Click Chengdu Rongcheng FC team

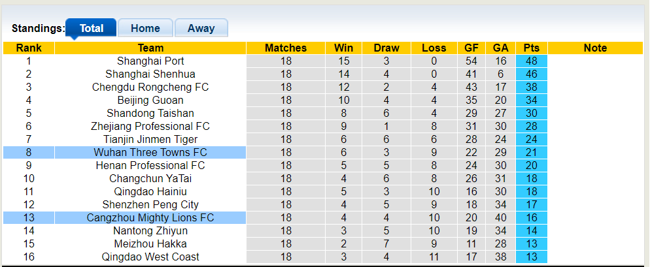(150, 87)
